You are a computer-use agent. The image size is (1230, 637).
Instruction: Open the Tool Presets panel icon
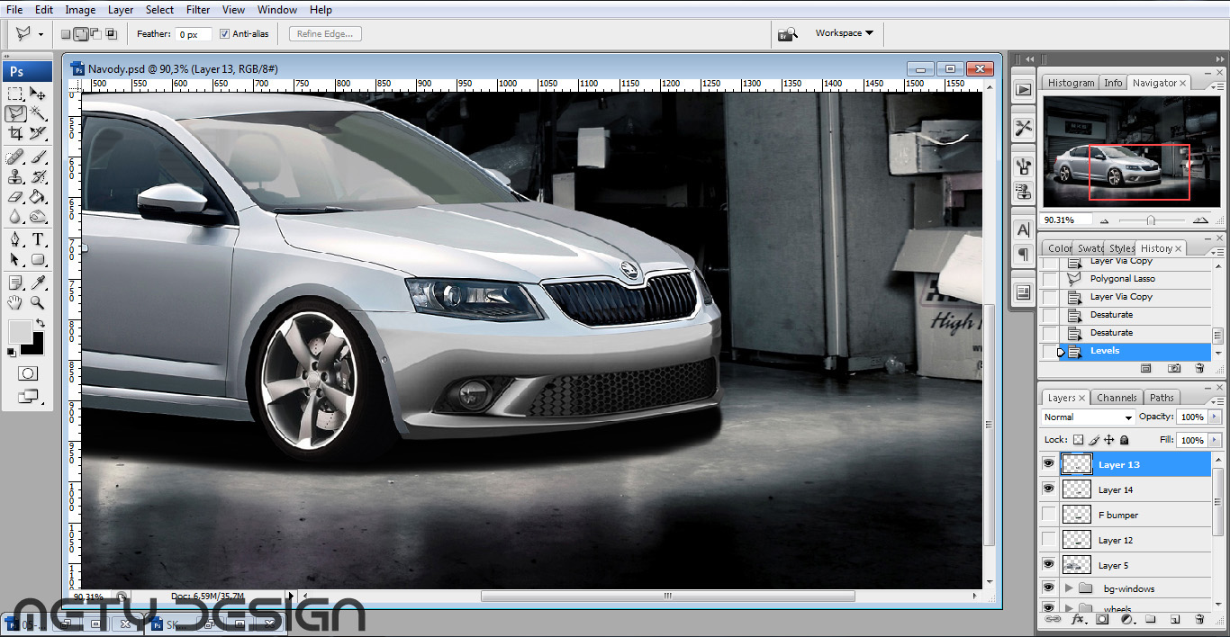pos(1023,129)
